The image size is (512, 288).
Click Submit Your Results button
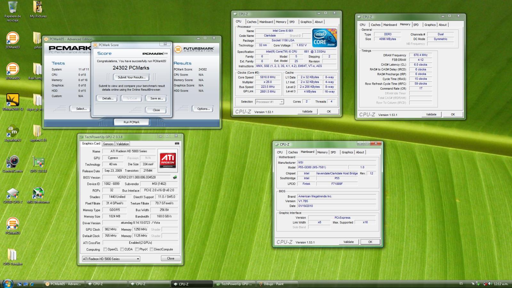[132, 77]
